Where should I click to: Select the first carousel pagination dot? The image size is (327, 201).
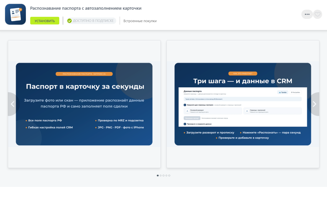coord(158,175)
